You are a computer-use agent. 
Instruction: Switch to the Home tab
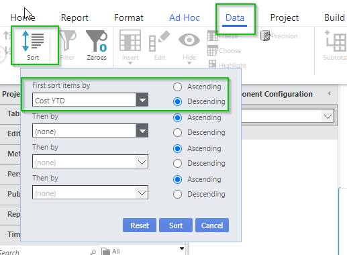tap(23, 17)
